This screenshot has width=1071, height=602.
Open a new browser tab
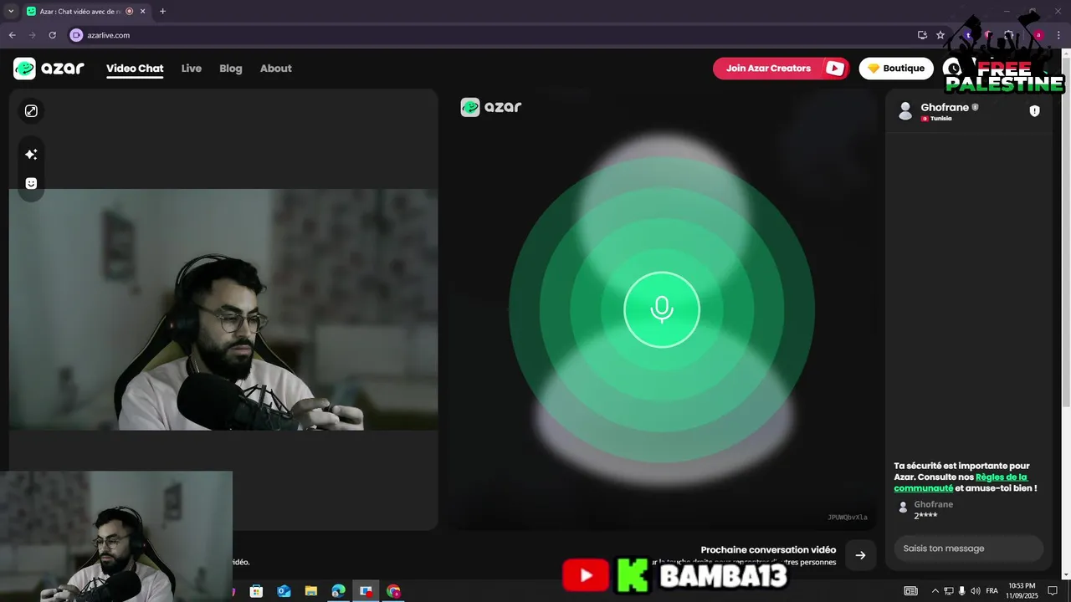(162, 12)
